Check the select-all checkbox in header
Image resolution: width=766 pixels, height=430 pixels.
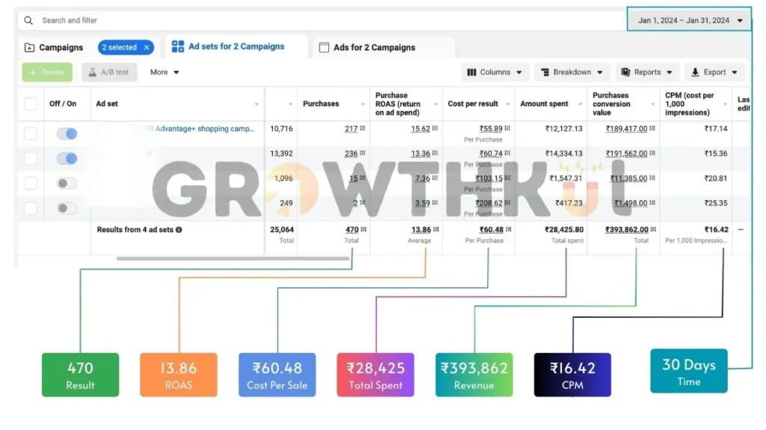pos(31,104)
